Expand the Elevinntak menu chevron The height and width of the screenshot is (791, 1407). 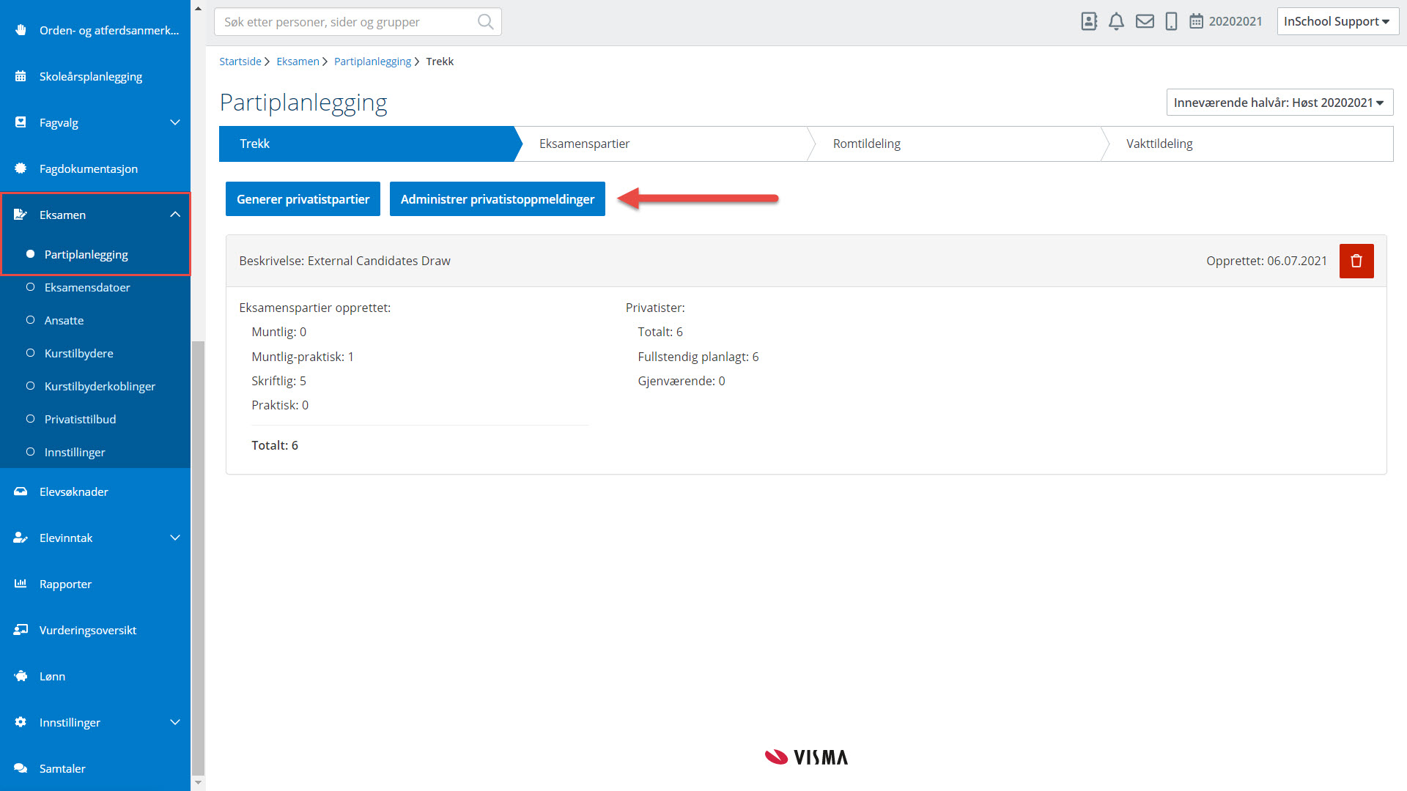pos(175,538)
